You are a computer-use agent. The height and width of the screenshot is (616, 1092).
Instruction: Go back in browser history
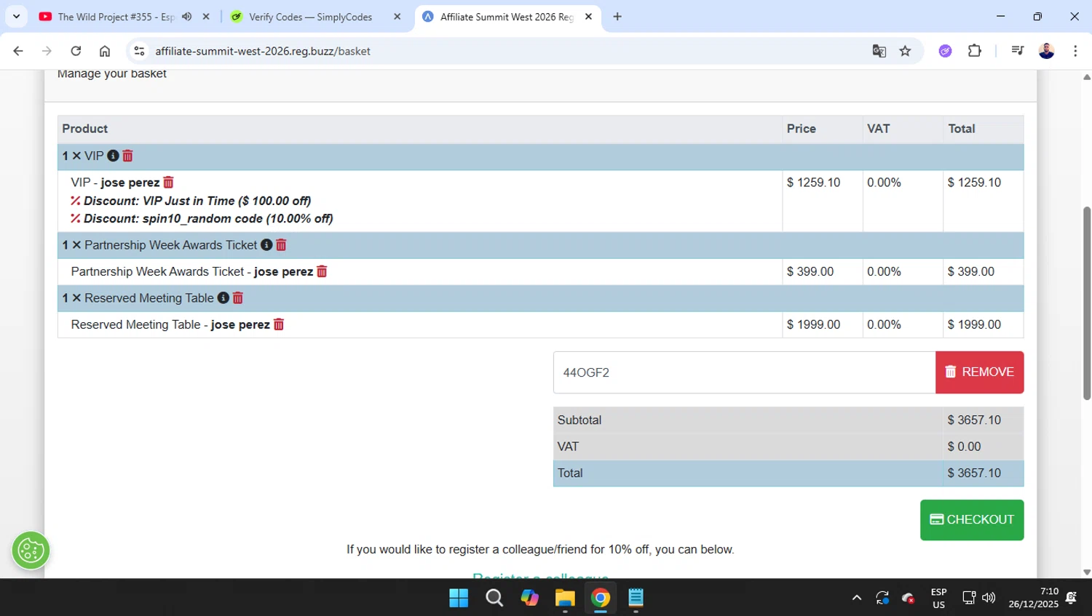click(x=18, y=51)
